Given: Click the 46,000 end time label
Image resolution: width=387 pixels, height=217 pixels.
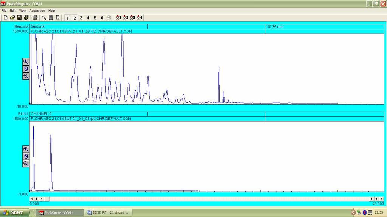Looking at the screenshot, I should point(378,204).
